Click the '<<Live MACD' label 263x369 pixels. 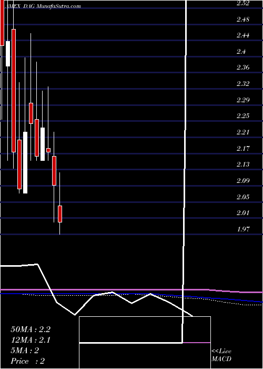coord(221,355)
